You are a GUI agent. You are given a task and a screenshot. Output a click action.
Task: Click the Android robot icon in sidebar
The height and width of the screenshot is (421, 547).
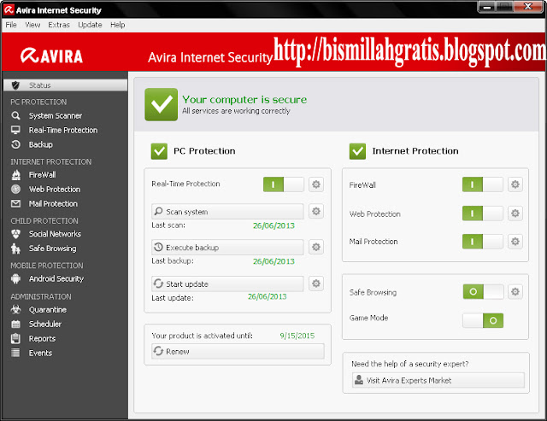click(x=15, y=278)
